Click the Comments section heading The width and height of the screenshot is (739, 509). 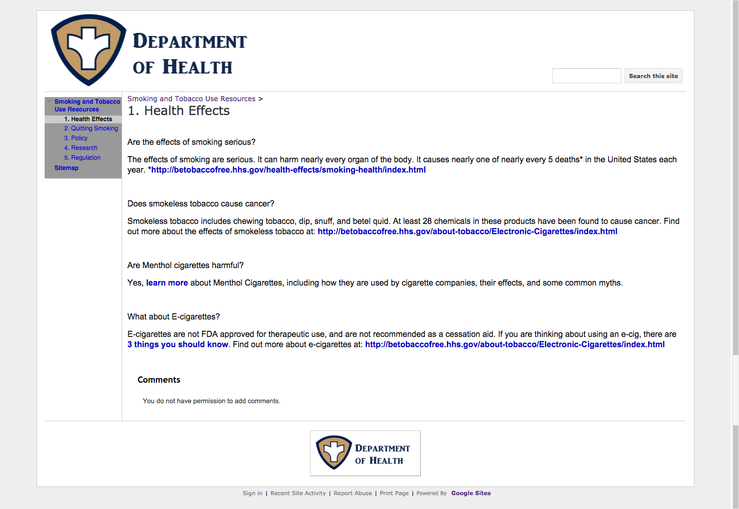click(x=159, y=380)
